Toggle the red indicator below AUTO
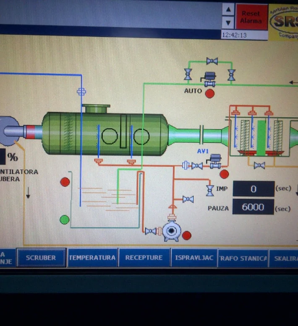This screenshot has width=298, height=326. tap(209, 93)
